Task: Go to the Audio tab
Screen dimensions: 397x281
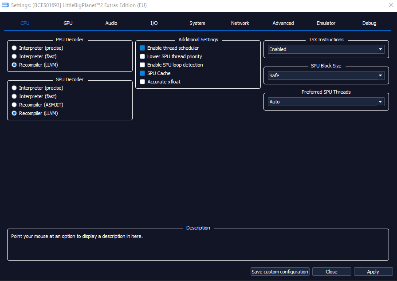Action: pyautogui.click(x=111, y=23)
